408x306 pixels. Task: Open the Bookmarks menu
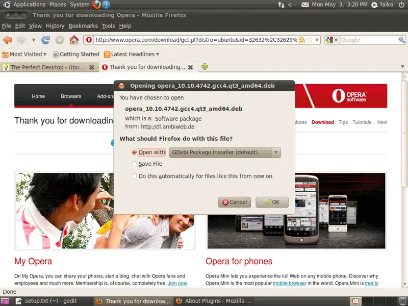coord(83,26)
